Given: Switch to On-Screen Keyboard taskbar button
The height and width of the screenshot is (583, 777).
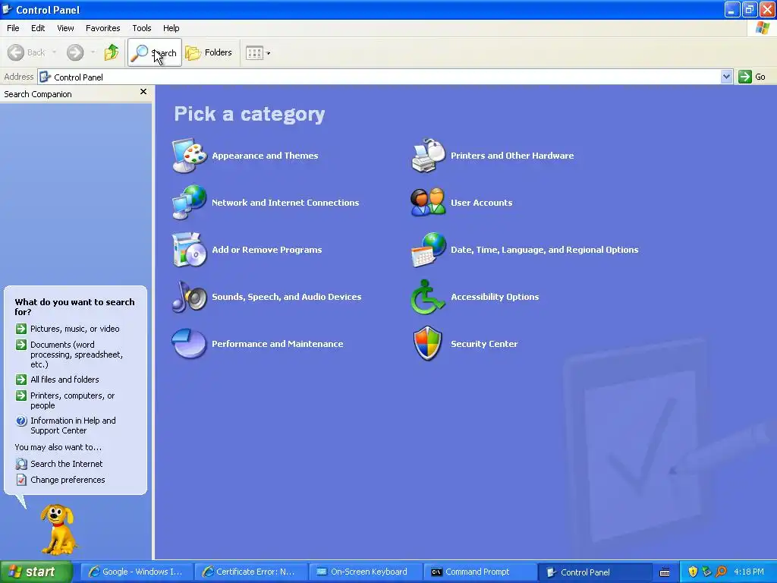Looking at the screenshot, I should (365, 572).
